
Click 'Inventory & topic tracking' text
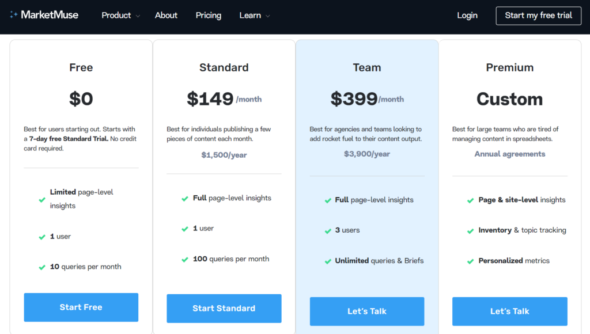[x=522, y=230]
